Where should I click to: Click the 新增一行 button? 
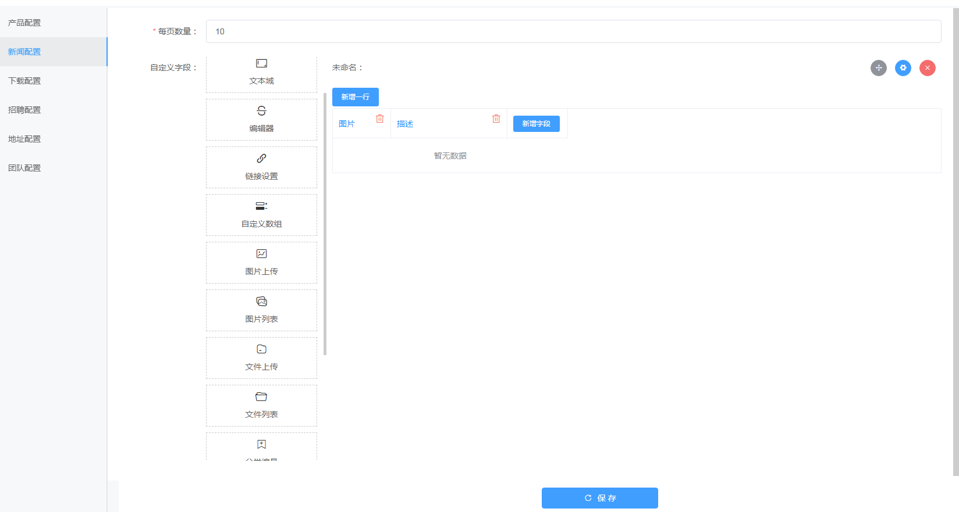click(356, 97)
